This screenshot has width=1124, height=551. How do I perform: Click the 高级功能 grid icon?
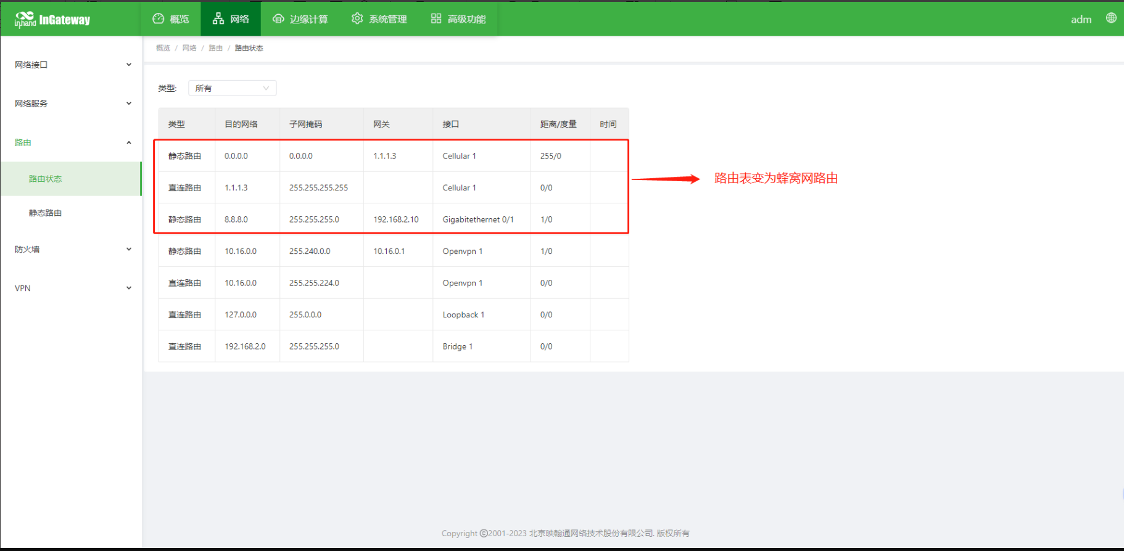436,19
